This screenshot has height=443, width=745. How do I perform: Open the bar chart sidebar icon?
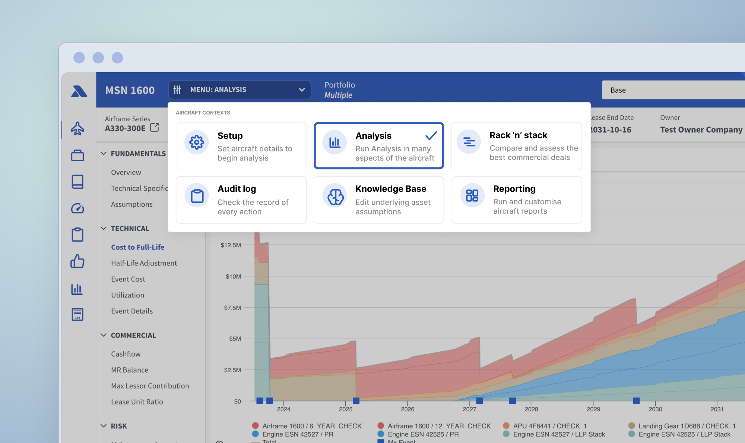click(x=77, y=289)
